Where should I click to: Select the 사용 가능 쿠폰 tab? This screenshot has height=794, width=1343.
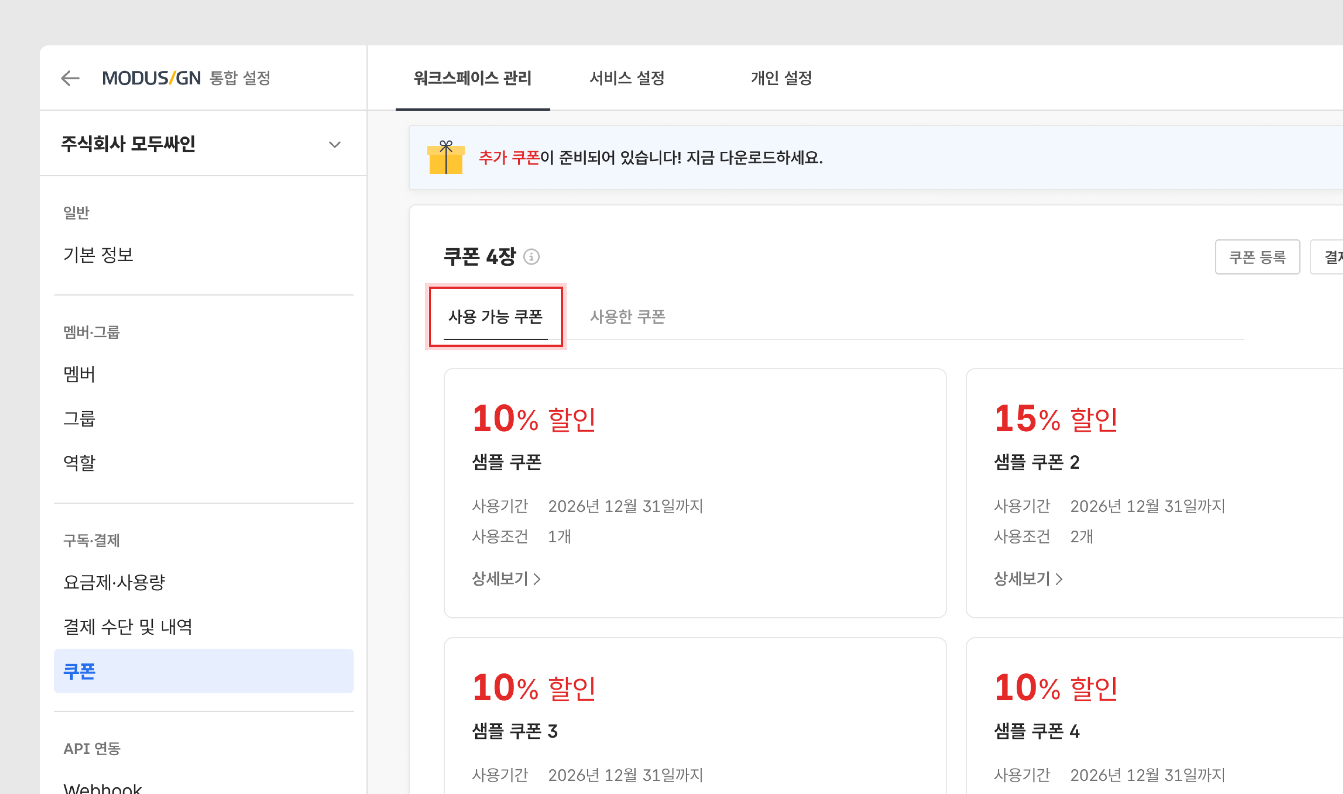coord(495,317)
